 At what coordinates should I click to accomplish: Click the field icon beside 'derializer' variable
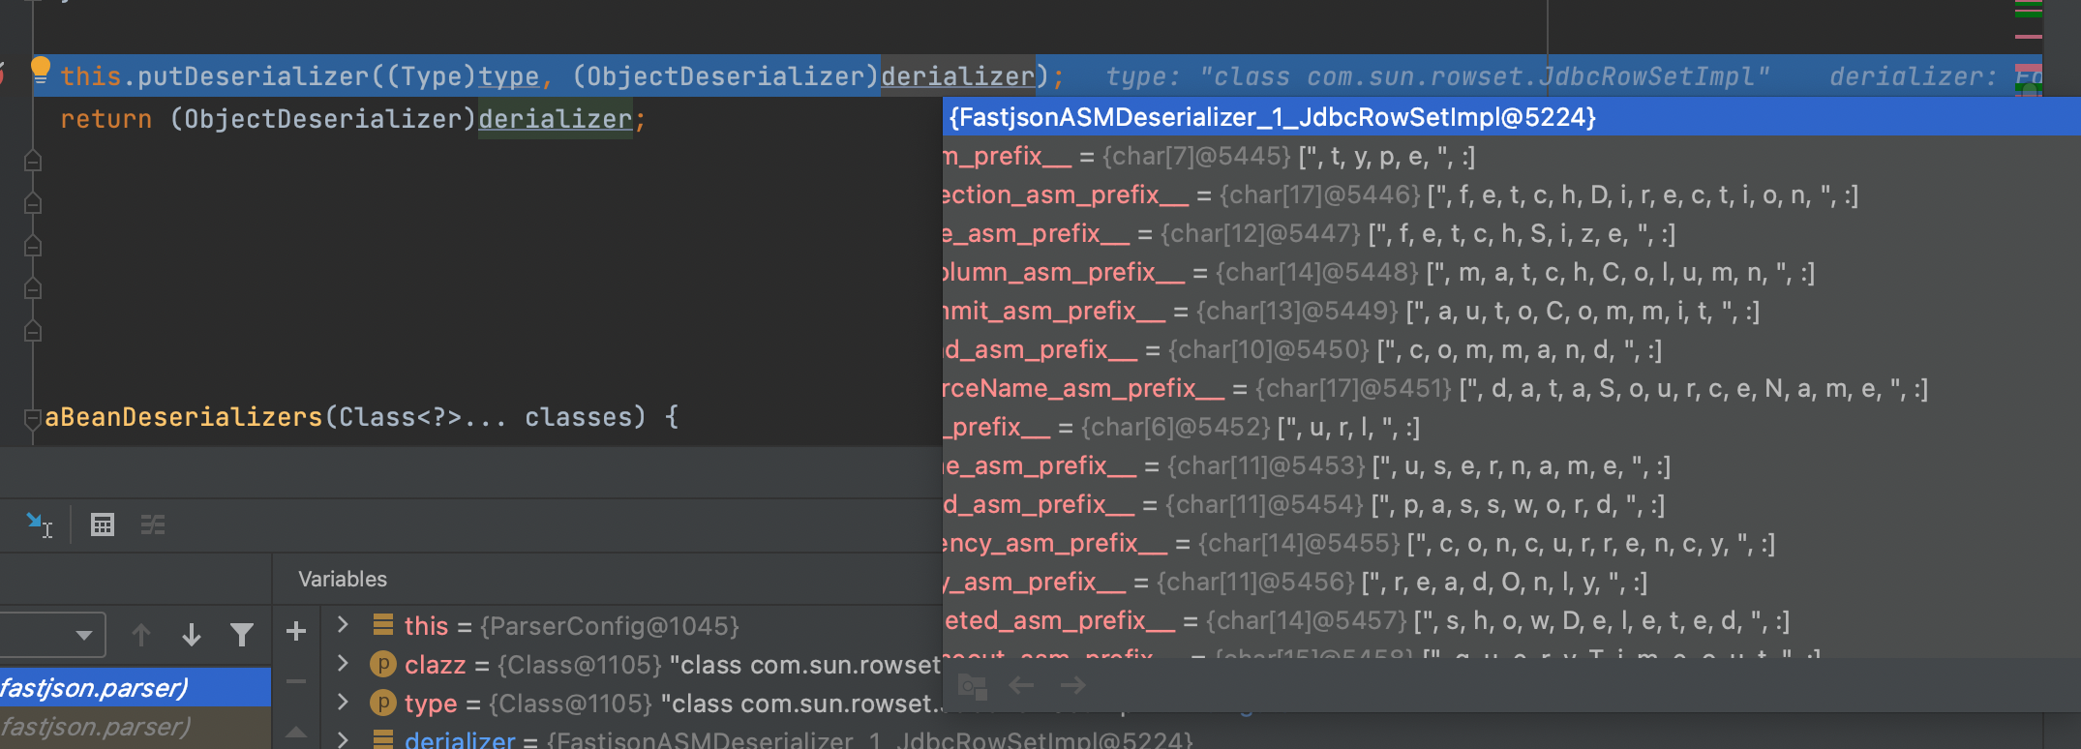[x=383, y=739]
